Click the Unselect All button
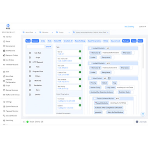 tap(68, 41)
